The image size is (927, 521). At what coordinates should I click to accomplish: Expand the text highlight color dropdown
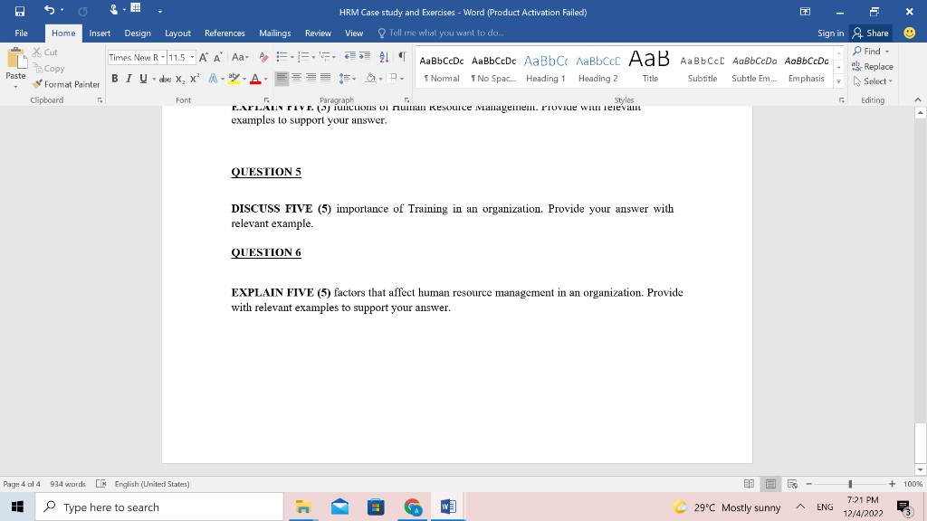point(243,78)
